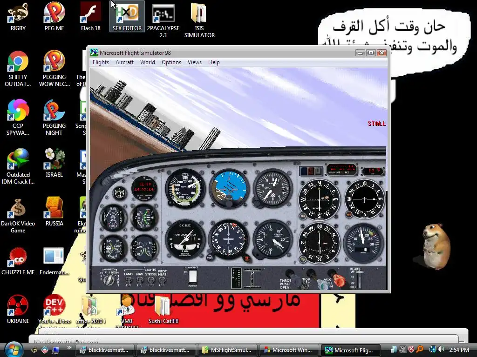The height and width of the screenshot is (357, 477).
Task: Open the World menu
Action: 148,62
